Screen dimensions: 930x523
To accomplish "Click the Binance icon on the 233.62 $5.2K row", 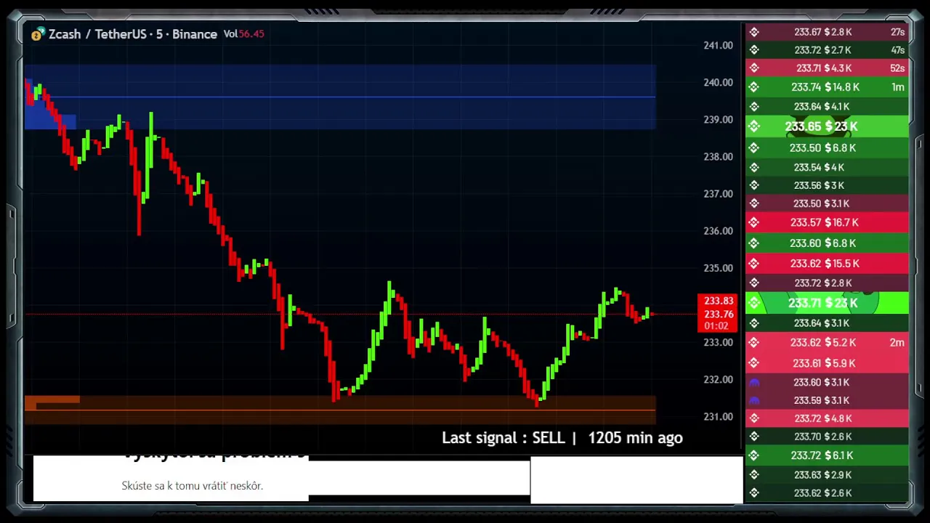I will coord(754,342).
